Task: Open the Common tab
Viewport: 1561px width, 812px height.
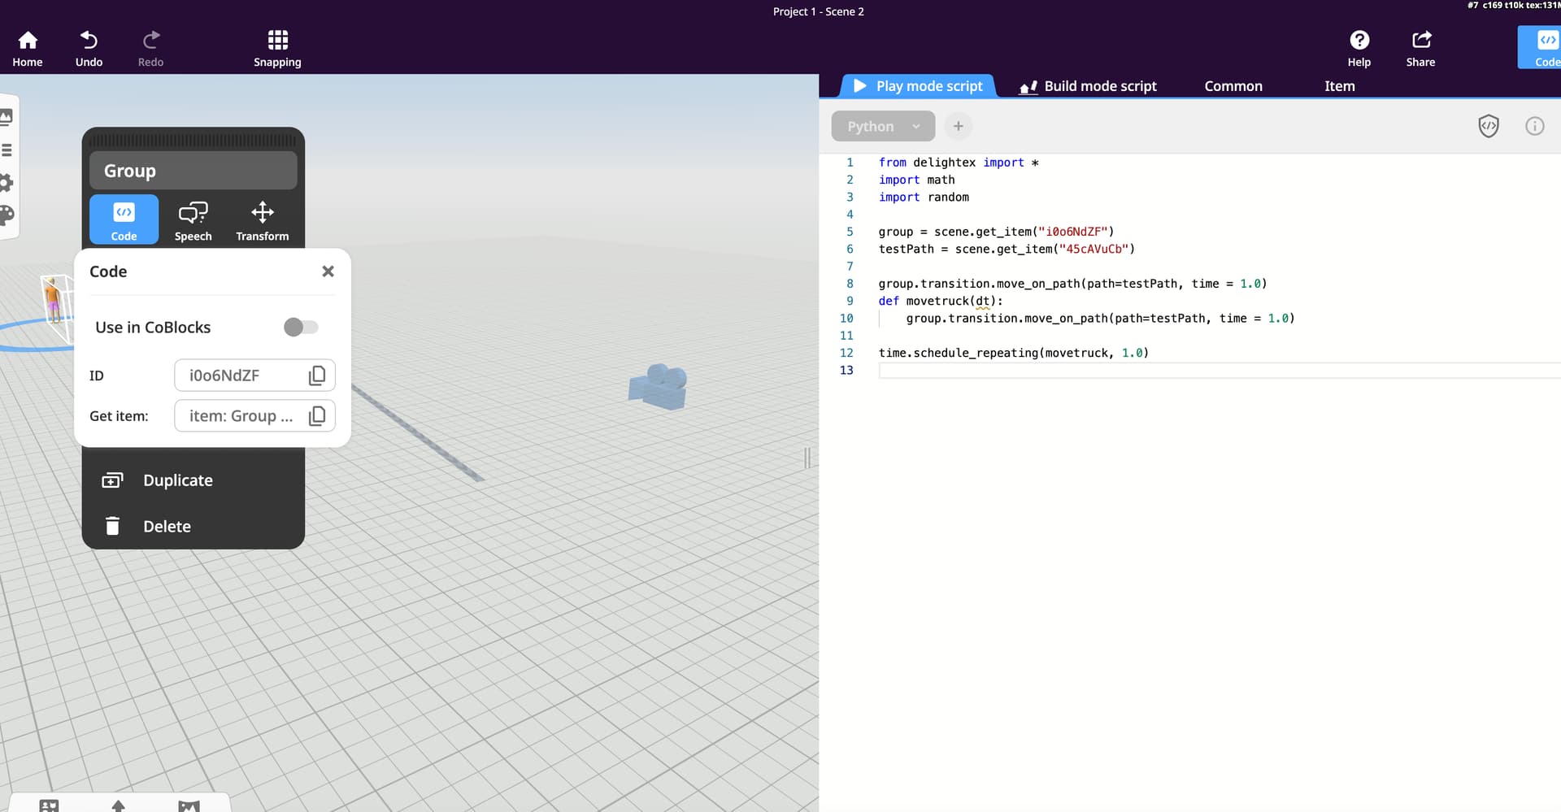Action: pyautogui.click(x=1233, y=86)
